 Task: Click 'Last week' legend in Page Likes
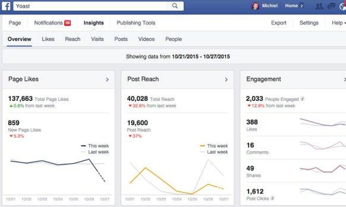pyautogui.click(x=95, y=152)
